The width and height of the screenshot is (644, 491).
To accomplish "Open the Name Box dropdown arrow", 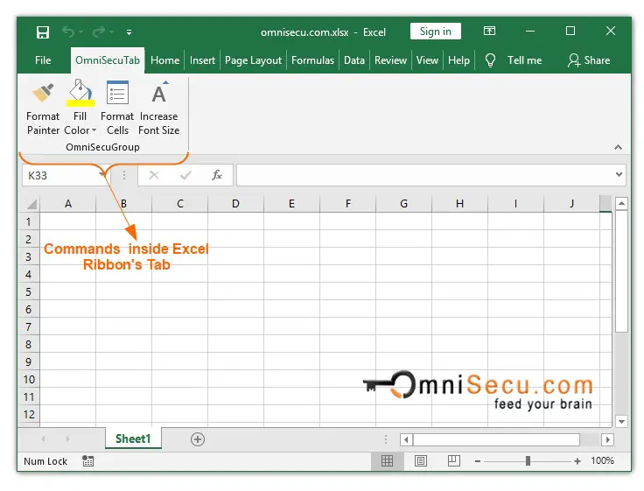I will [x=101, y=175].
